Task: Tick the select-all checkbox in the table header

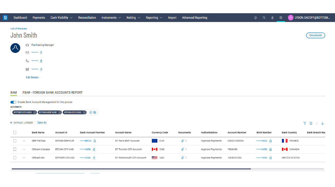Action: 15,132
